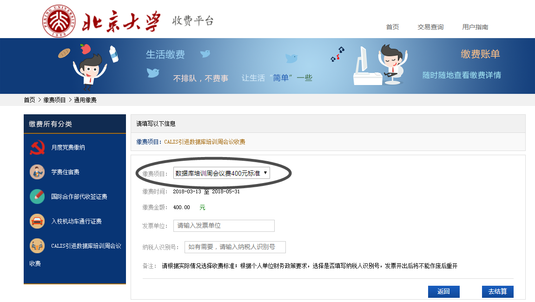Click 首页 in the breadcrumb trail

click(x=29, y=100)
